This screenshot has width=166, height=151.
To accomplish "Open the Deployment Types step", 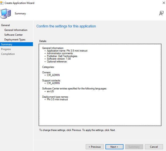I will [15, 39].
